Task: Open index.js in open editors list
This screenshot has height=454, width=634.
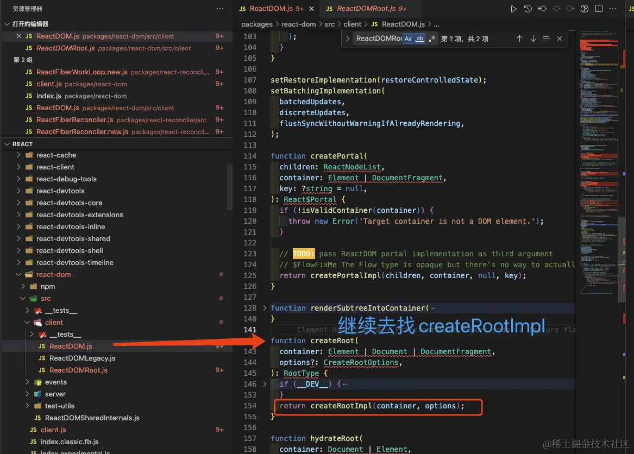Action: click(116, 96)
